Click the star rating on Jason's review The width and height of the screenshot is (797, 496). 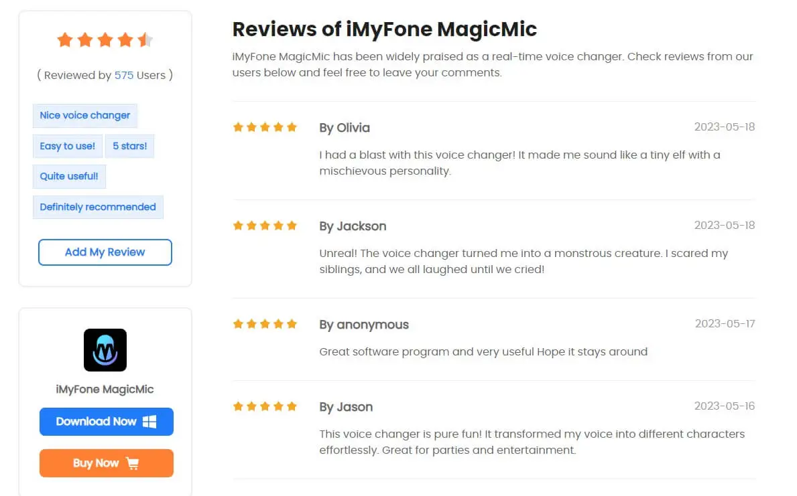(x=265, y=406)
